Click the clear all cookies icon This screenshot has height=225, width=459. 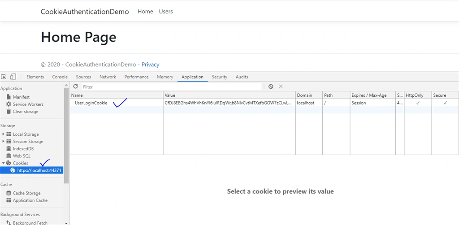point(271,87)
